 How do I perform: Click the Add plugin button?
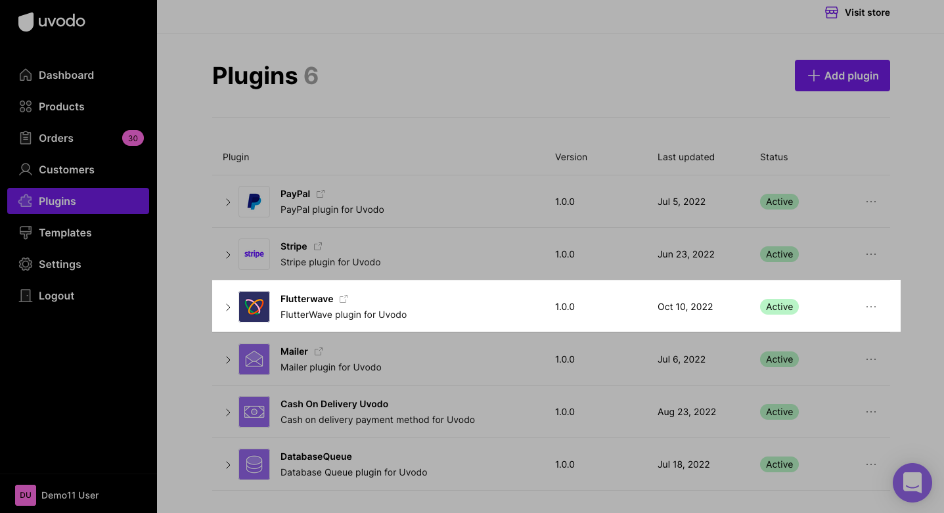click(842, 76)
